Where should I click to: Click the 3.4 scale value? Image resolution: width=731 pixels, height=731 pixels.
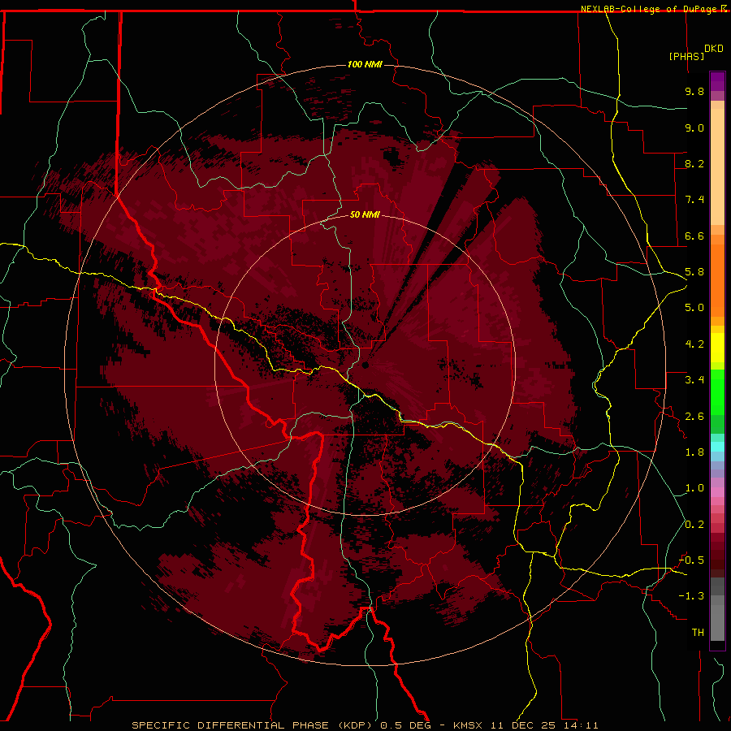694,380
